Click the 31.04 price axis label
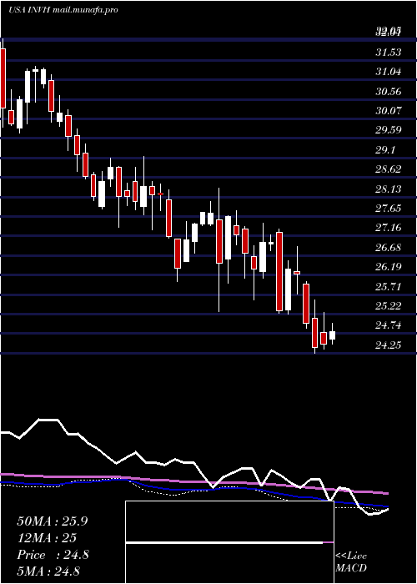 click(x=389, y=72)
